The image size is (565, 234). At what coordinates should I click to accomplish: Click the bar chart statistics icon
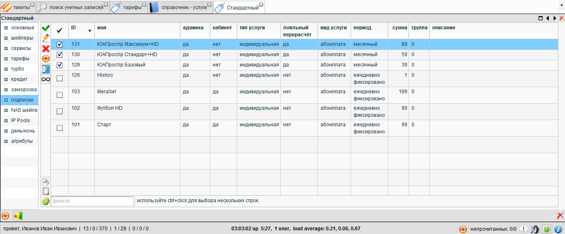coord(18,216)
